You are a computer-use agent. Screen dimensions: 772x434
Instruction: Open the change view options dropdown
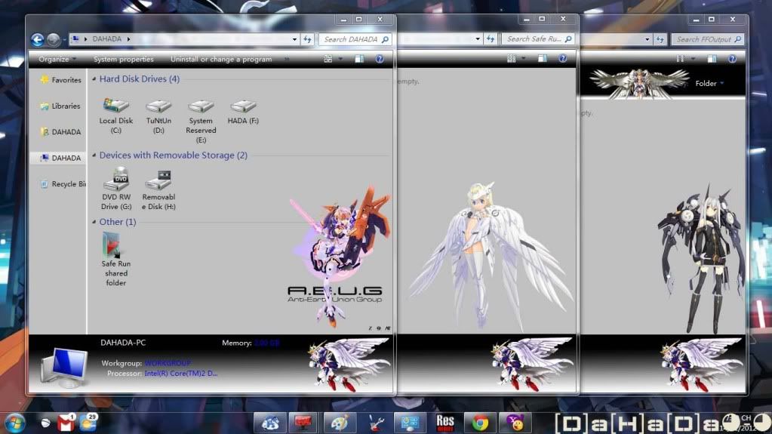click(x=340, y=59)
